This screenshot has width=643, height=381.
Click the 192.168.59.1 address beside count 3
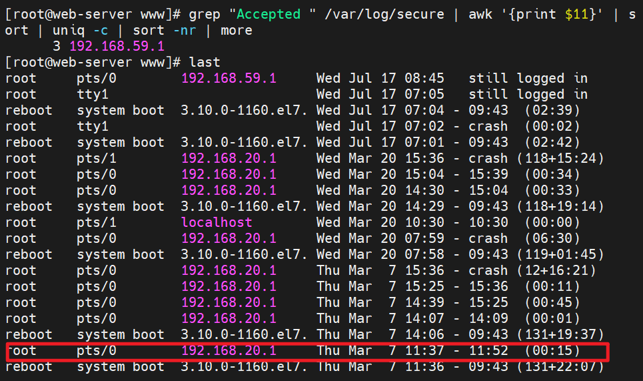117,46
